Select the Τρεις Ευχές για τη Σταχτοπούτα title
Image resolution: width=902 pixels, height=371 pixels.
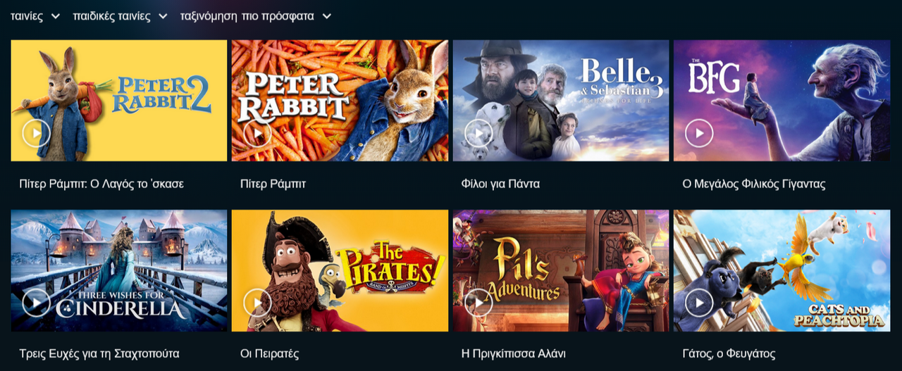pyautogui.click(x=99, y=353)
